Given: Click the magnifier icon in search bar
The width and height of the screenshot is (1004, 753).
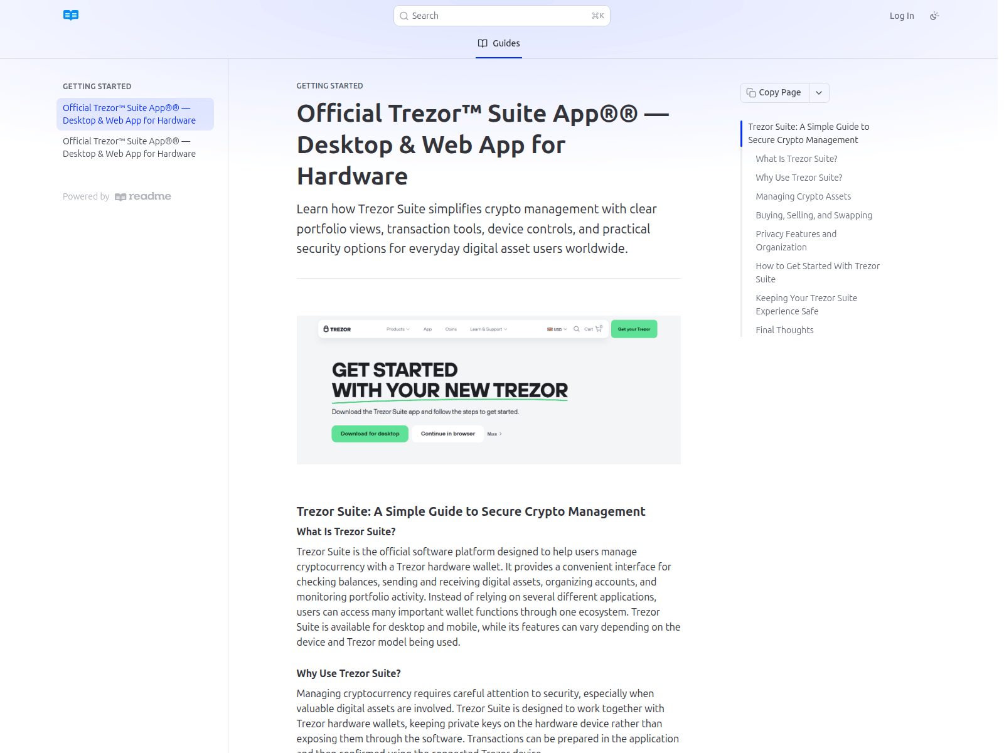Looking at the screenshot, I should tap(404, 16).
